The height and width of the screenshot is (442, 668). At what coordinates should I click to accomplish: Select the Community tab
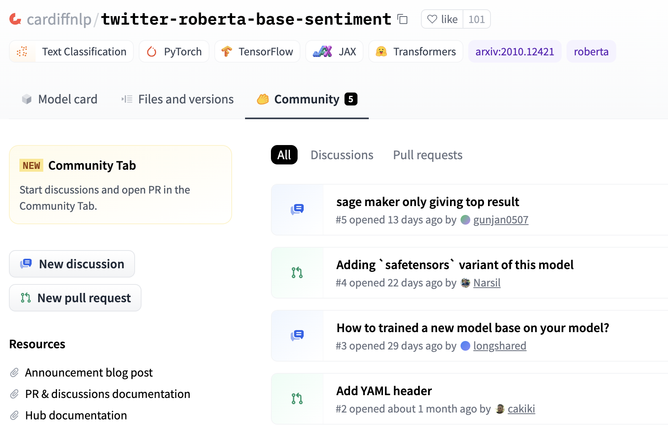307,99
